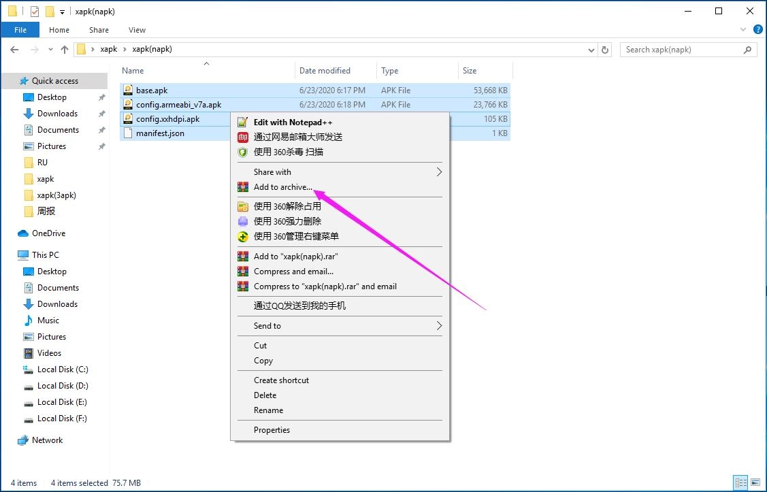Viewport: 767px width, 492px height.
Task: Switch to details view from the status bar
Action: click(x=740, y=482)
